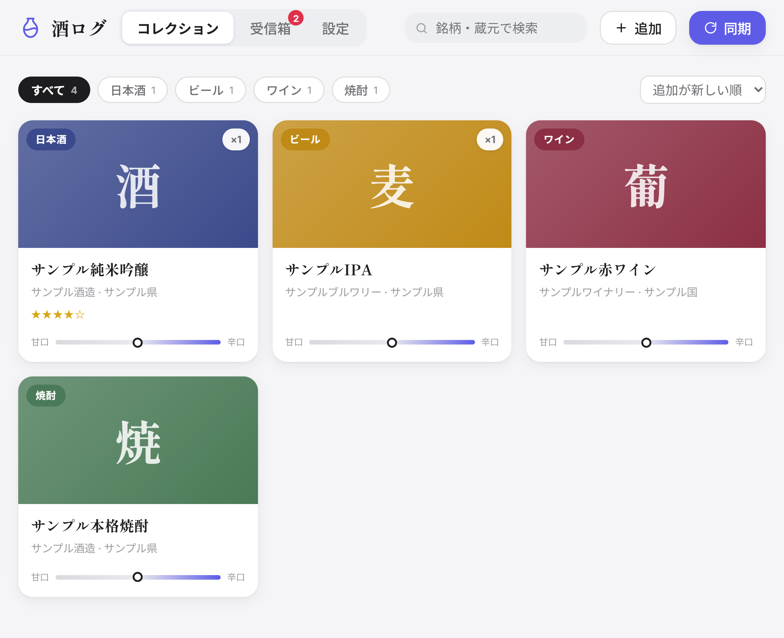Click the sync refresh icon
Screen dimensions: 784x638
pyautogui.click(x=710, y=28)
